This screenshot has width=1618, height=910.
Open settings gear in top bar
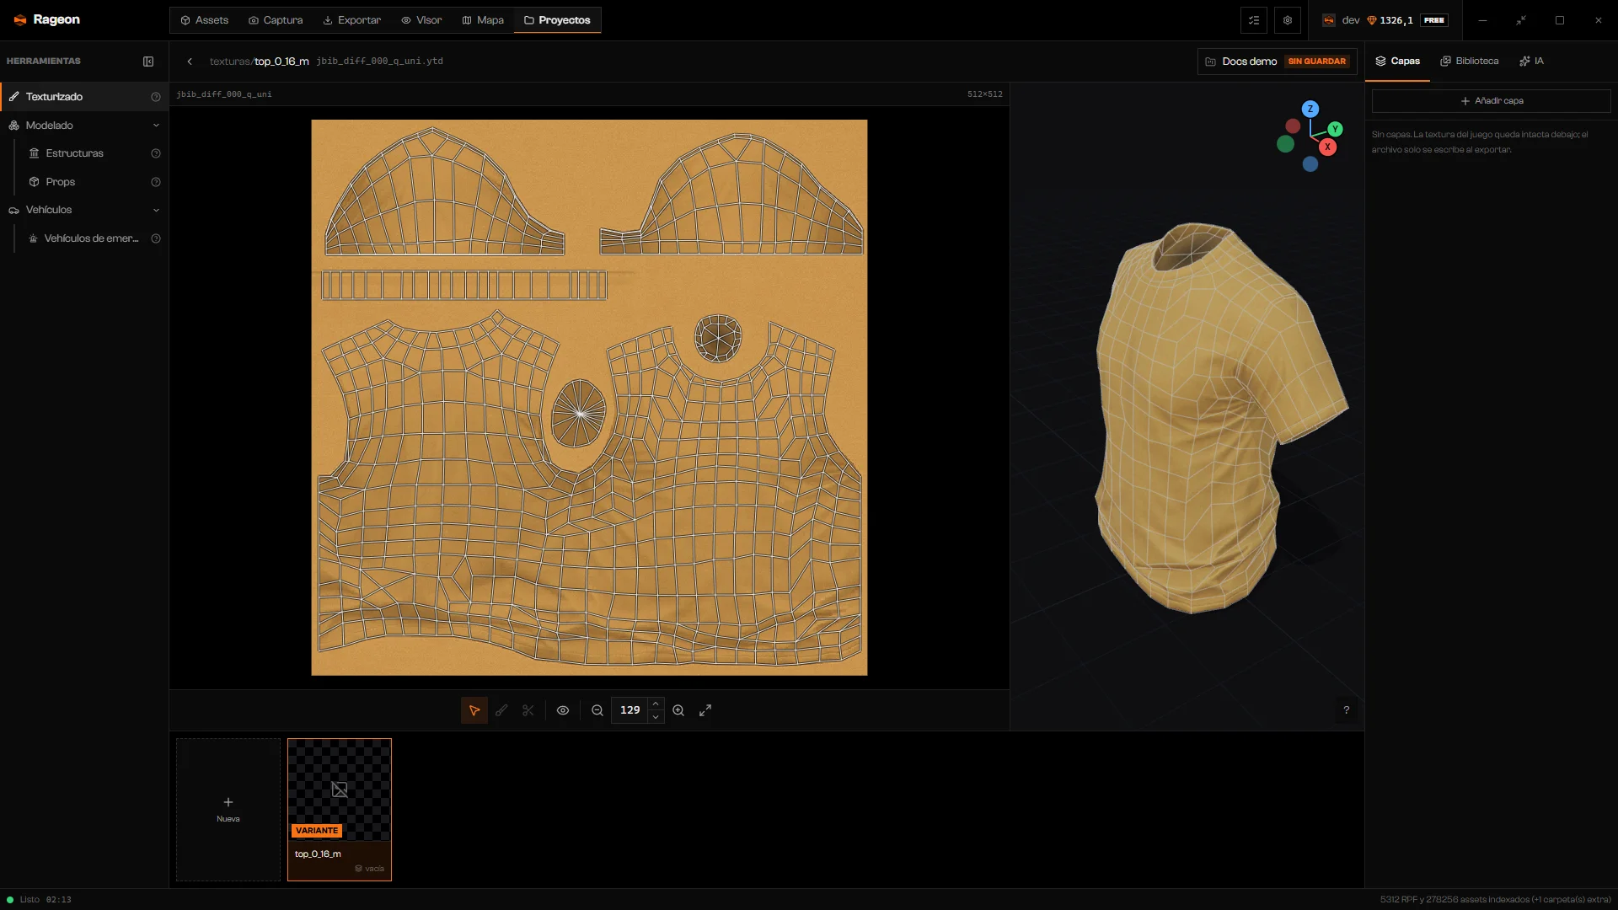pyautogui.click(x=1288, y=20)
